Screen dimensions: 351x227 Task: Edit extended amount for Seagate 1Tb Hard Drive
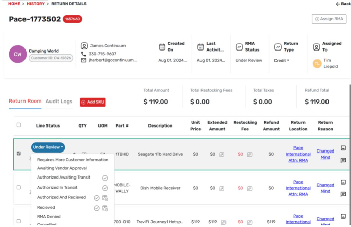click(222, 154)
